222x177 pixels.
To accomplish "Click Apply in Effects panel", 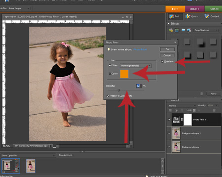I will pyautogui.click(x=214, y=94).
